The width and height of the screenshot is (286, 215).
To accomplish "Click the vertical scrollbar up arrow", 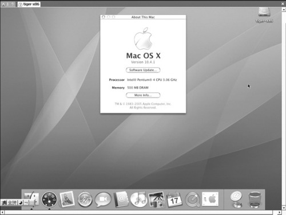I will coord(284,9).
